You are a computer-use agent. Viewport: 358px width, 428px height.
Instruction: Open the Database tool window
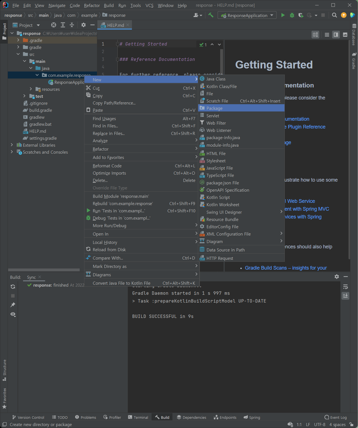[x=354, y=35]
